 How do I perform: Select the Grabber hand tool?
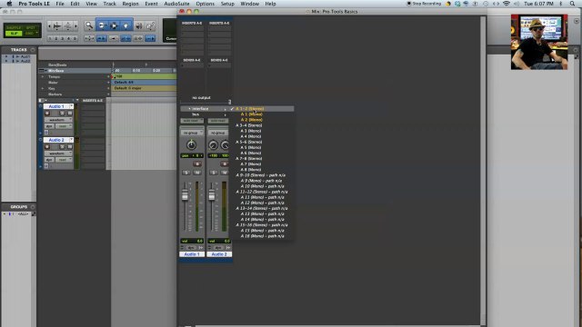pyautogui.click(x=125, y=25)
